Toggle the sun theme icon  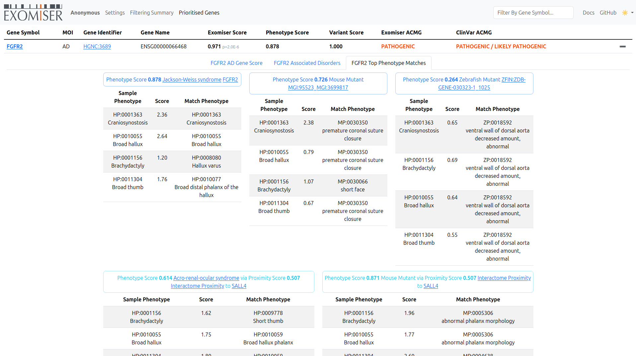point(625,13)
